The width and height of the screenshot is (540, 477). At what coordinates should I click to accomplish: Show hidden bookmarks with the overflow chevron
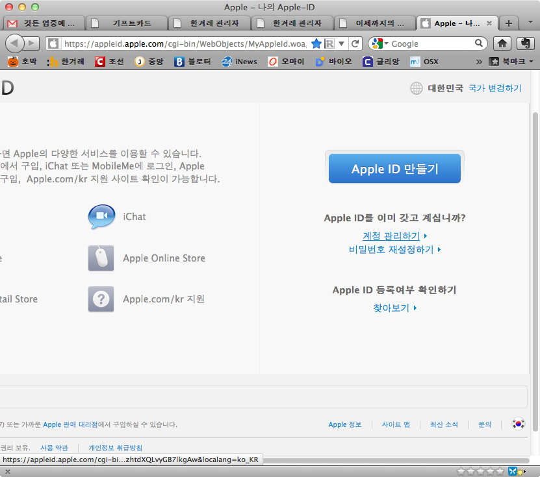[x=479, y=62]
